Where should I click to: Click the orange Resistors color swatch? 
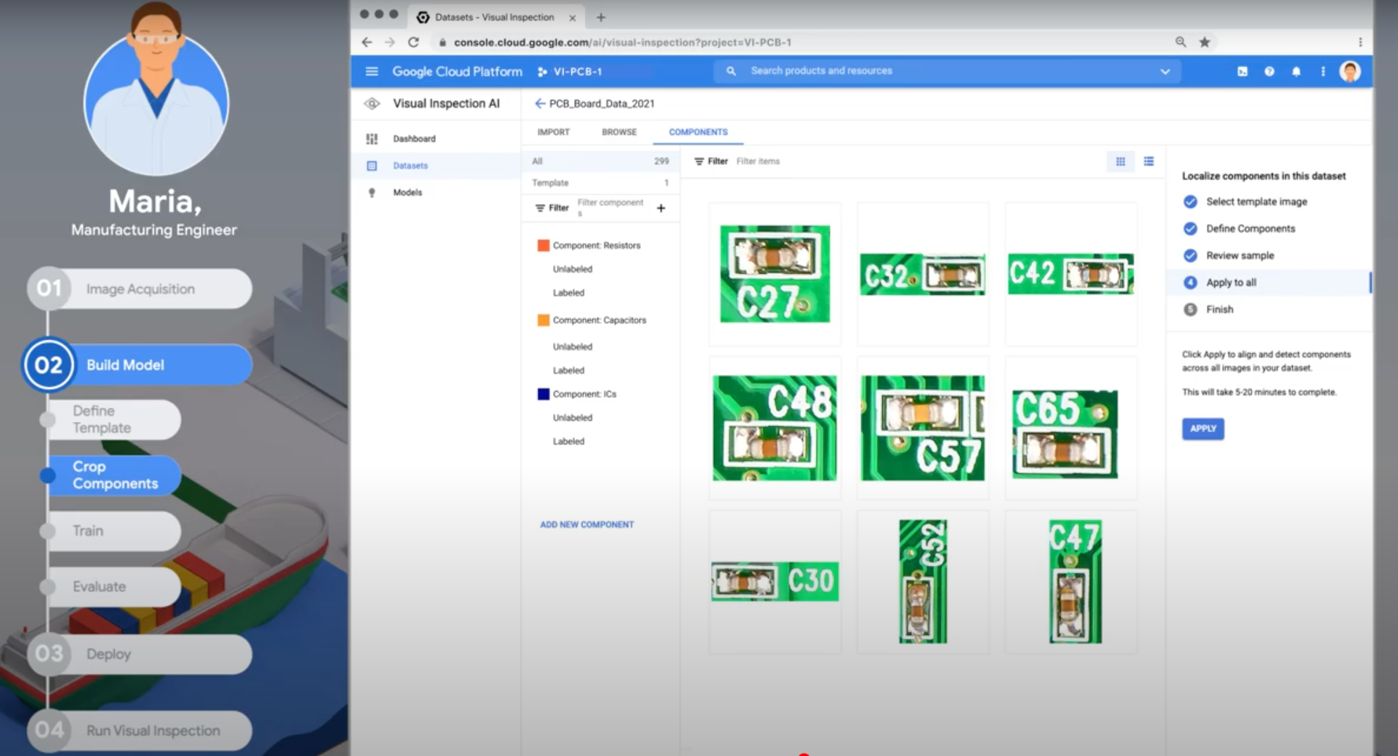point(543,246)
